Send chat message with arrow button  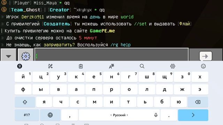tap(206, 56)
